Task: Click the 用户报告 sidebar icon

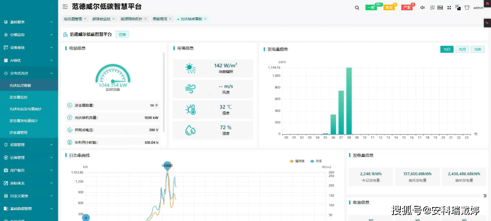Action: [6, 170]
